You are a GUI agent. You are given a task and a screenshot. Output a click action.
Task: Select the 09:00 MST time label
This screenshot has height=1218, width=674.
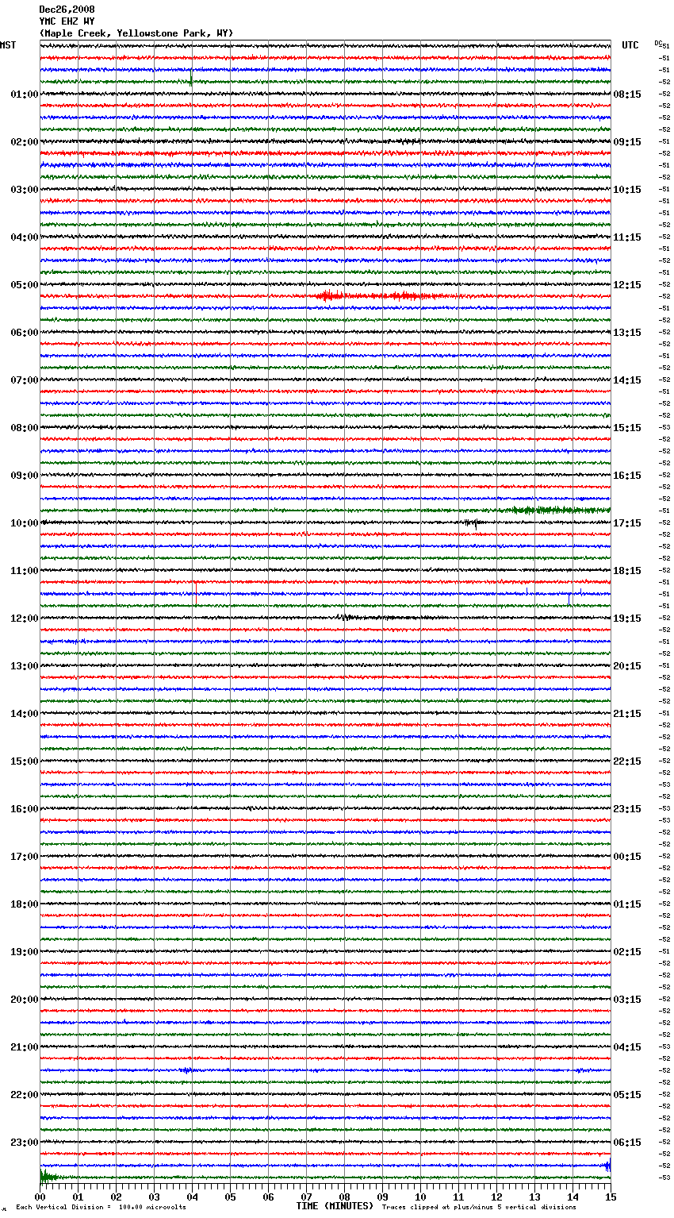(24, 476)
